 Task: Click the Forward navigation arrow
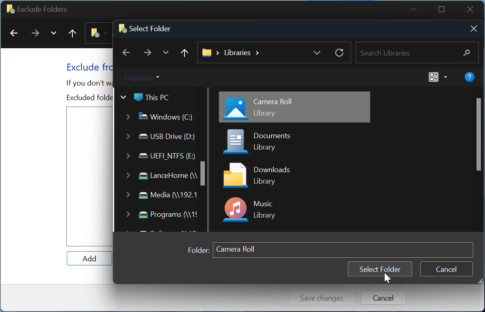click(x=147, y=52)
